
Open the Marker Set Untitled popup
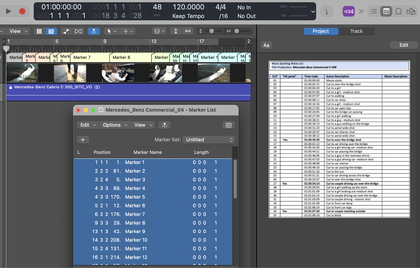coord(208,140)
